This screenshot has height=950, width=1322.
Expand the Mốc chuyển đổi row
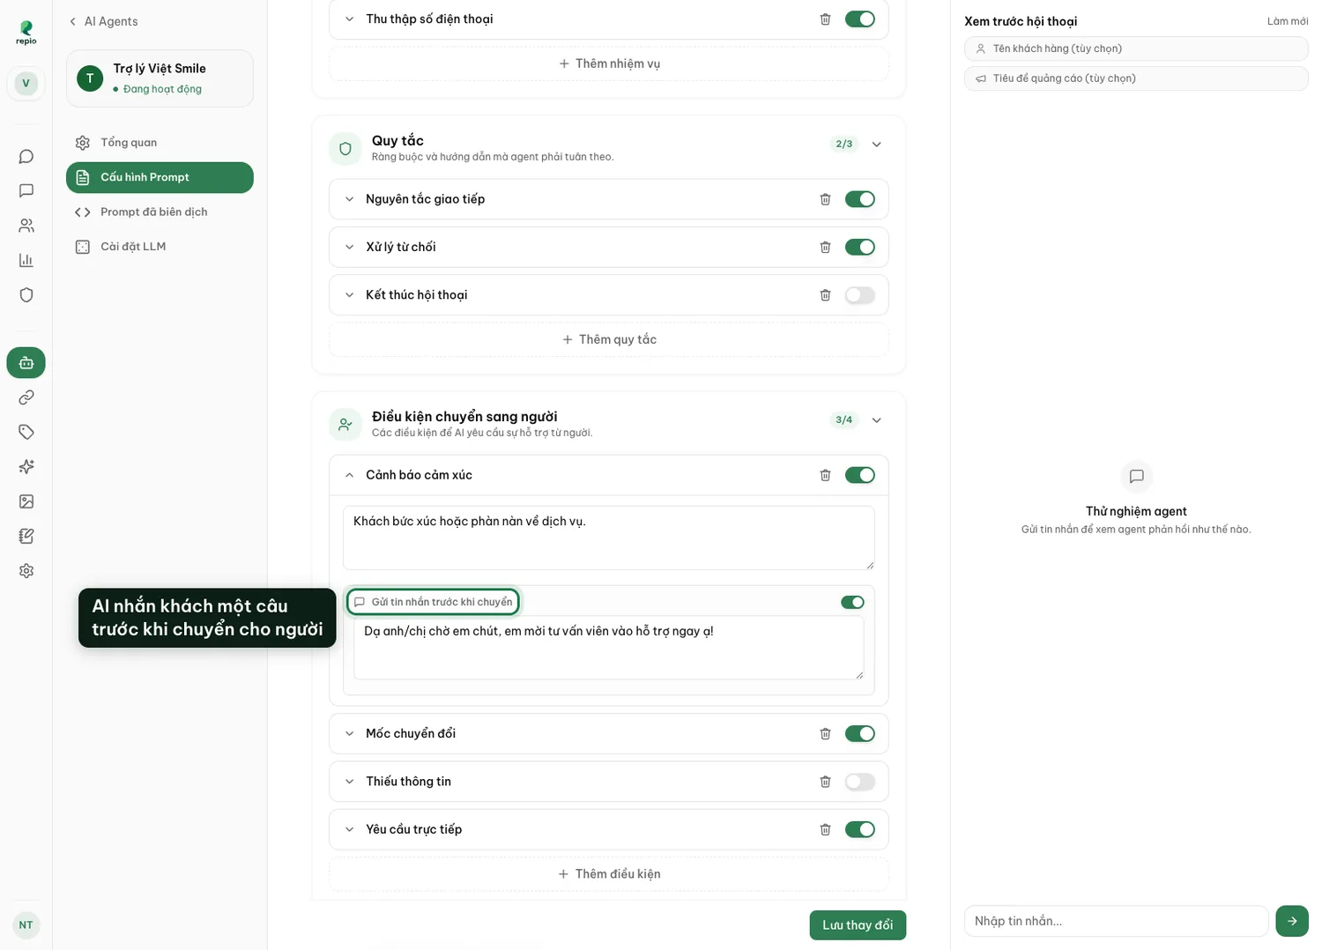point(349,733)
